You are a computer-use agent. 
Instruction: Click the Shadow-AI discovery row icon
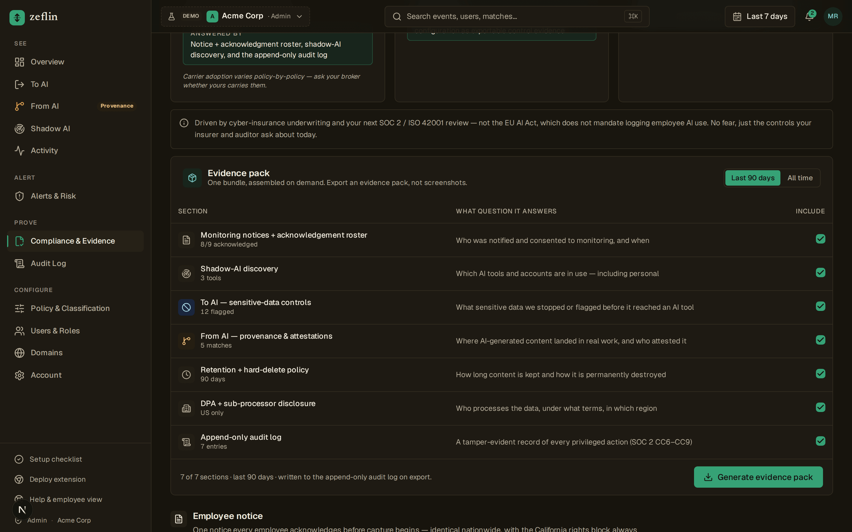(186, 273)
